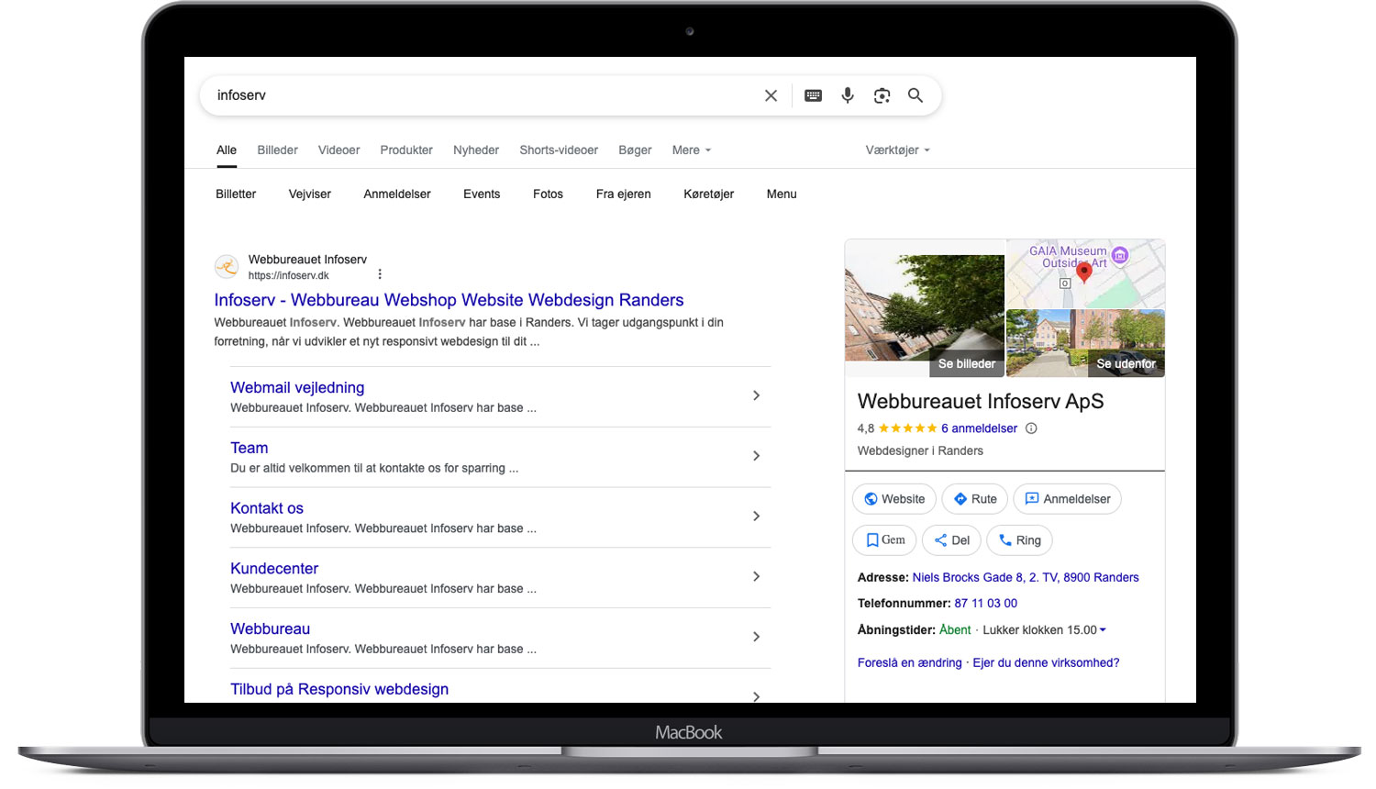Click the magnifying glass search icon
Screen dimensions: 1376x789
(915, 95)
